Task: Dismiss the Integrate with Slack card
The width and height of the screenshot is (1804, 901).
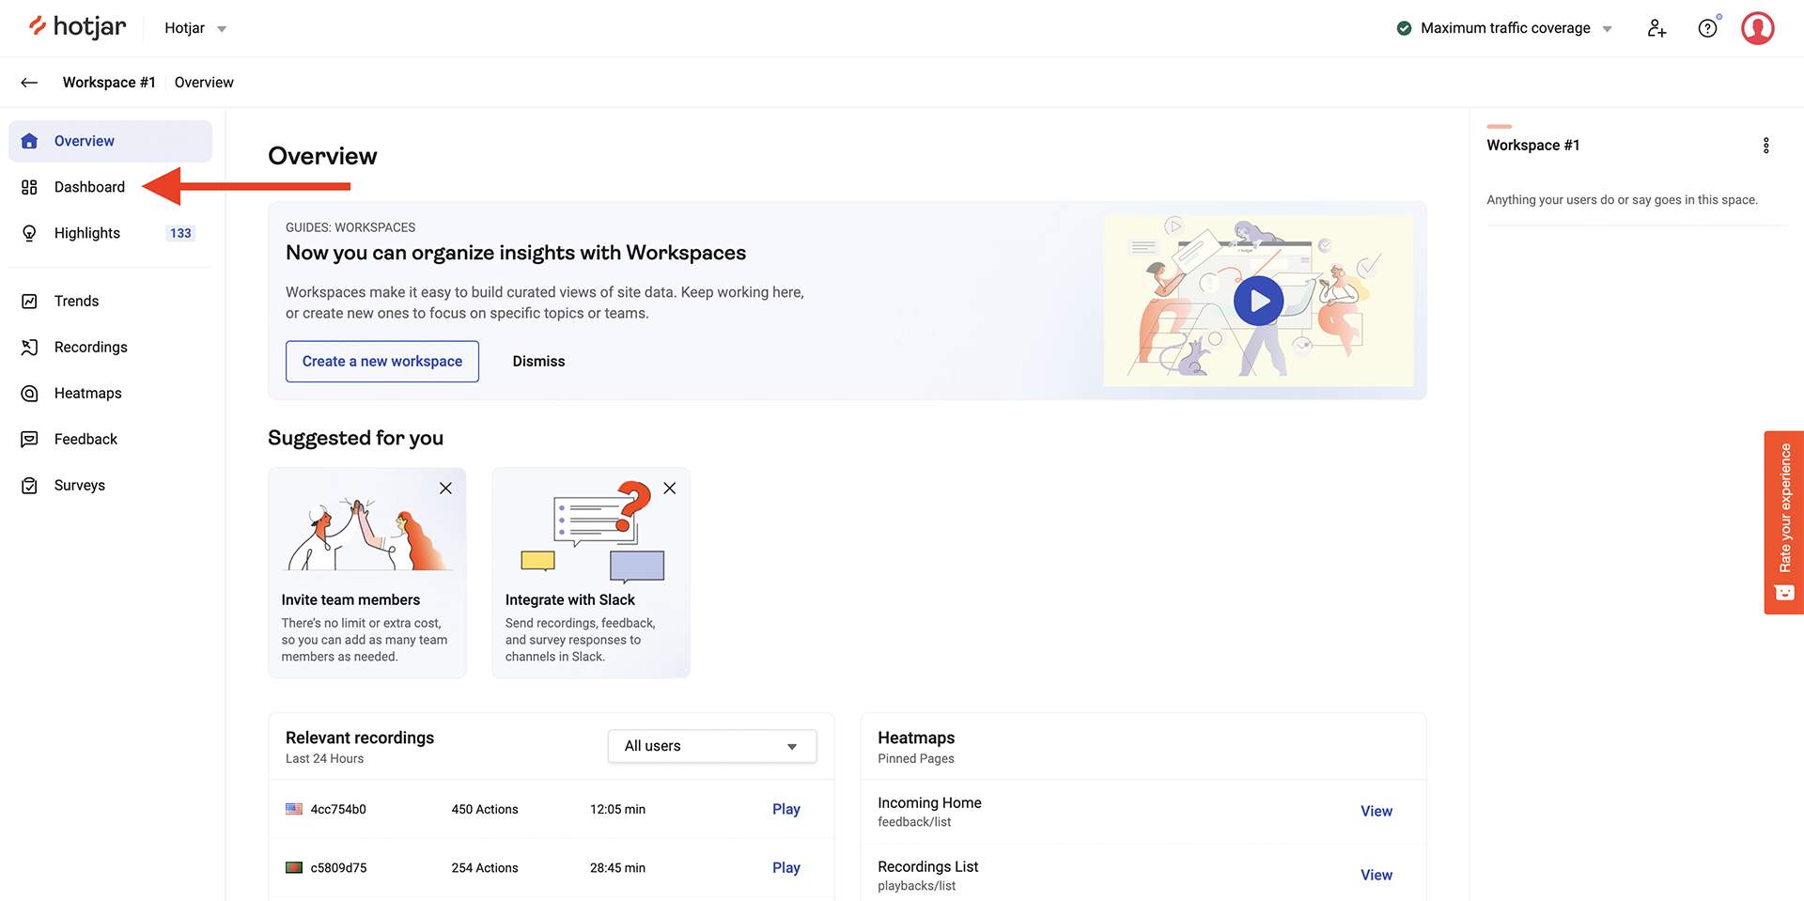Action: (669, 489)
